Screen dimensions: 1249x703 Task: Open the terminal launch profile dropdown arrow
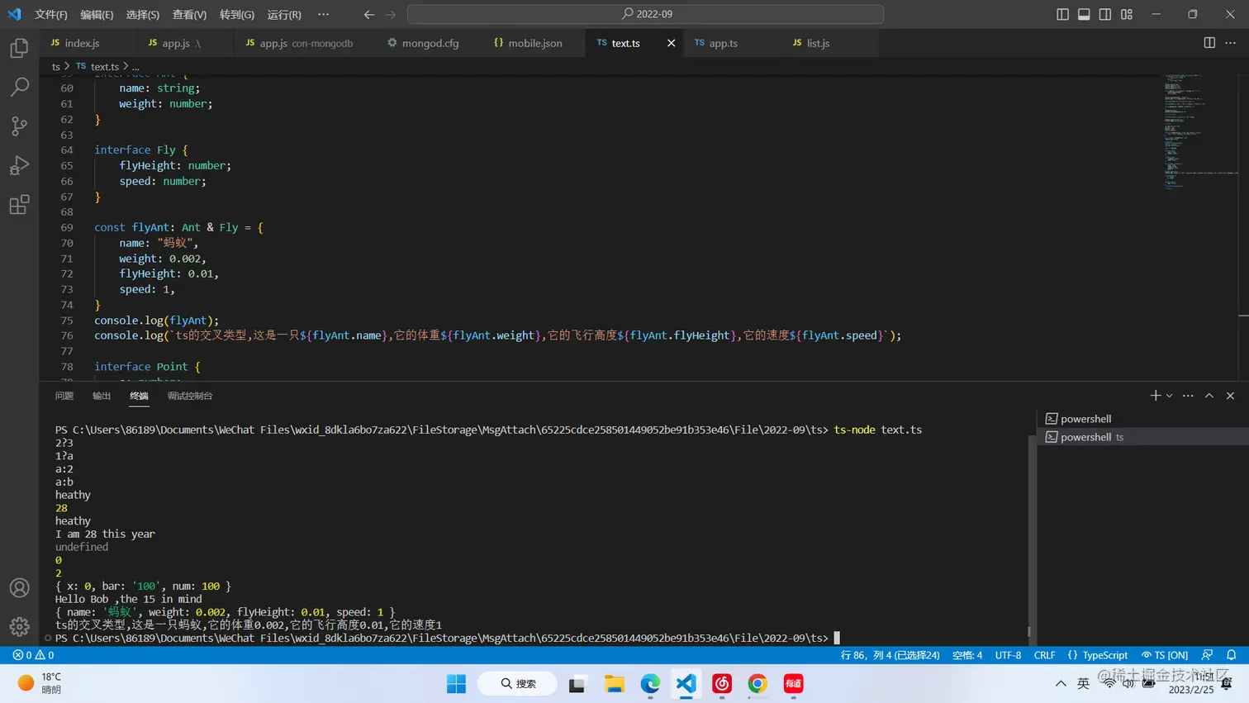tap(1170, 396)
